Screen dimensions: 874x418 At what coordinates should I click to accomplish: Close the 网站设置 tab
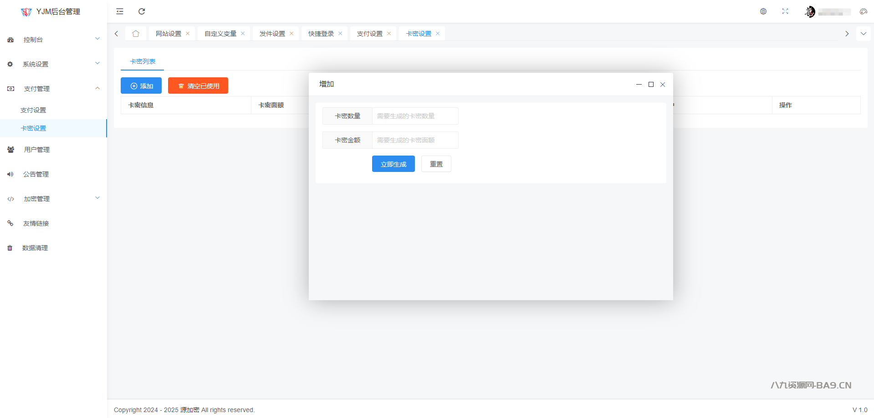coord(188,34)
